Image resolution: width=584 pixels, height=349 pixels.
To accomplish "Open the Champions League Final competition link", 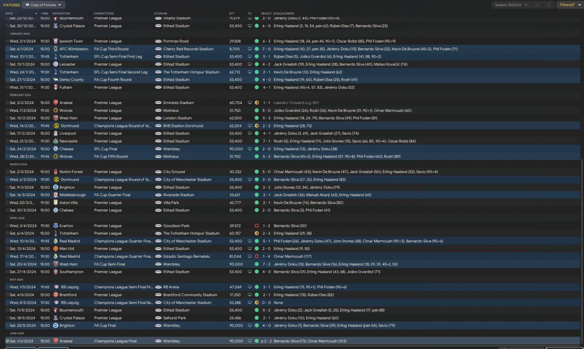I will click(115, 341).
